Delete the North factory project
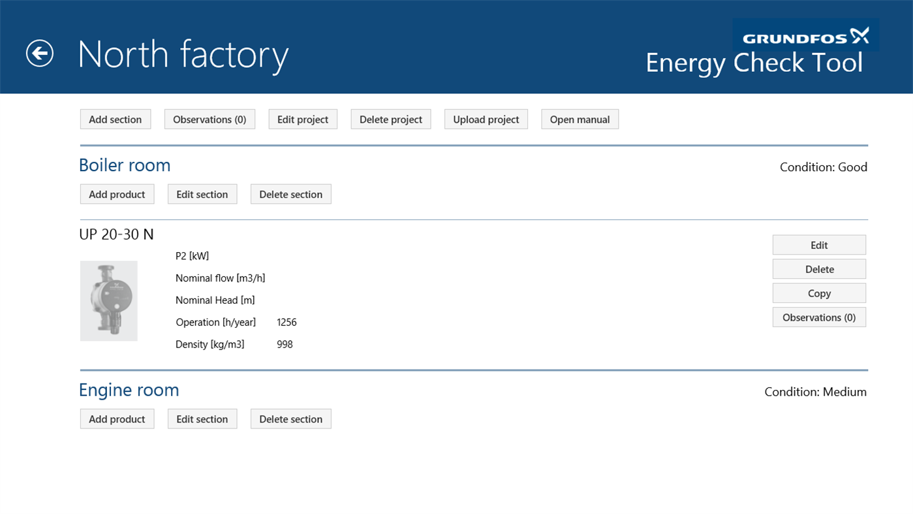This screenshot has height=514, width=913. coord(390,119)
